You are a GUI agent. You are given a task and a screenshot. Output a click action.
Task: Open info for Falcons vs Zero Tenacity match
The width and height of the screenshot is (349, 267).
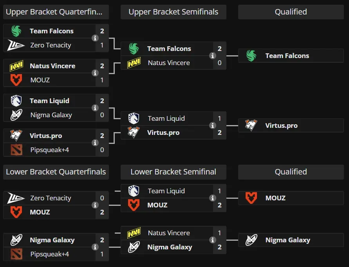(95, 38)
